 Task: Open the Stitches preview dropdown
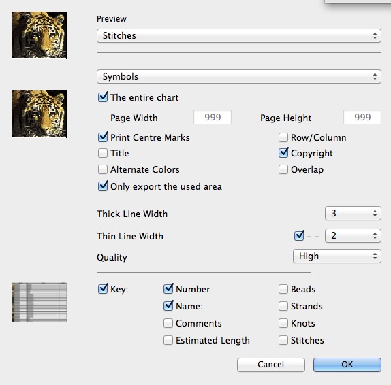point(239,35)
